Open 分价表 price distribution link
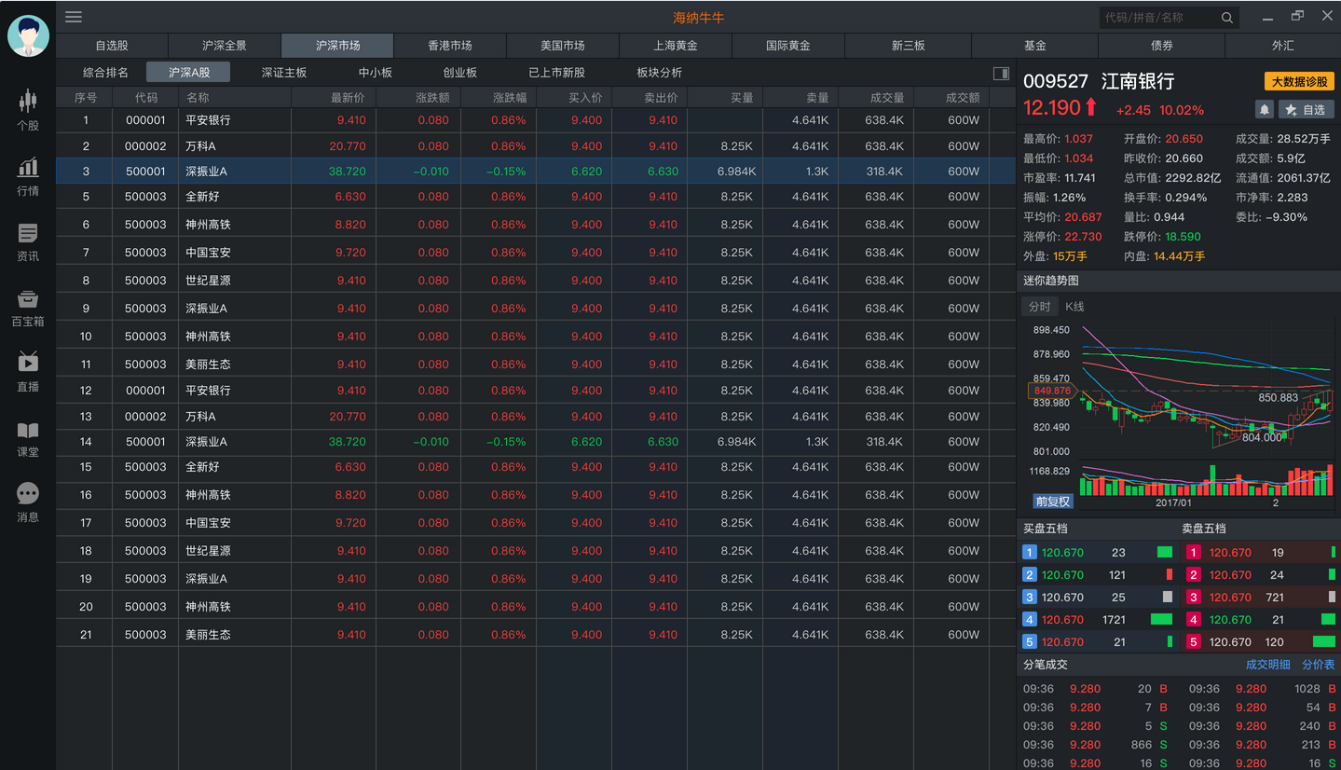1341x770 pixels. [1319, 665]
